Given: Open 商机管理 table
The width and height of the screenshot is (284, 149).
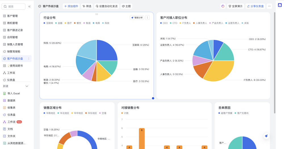Looking at the screenshot, I should pos(16,23).
